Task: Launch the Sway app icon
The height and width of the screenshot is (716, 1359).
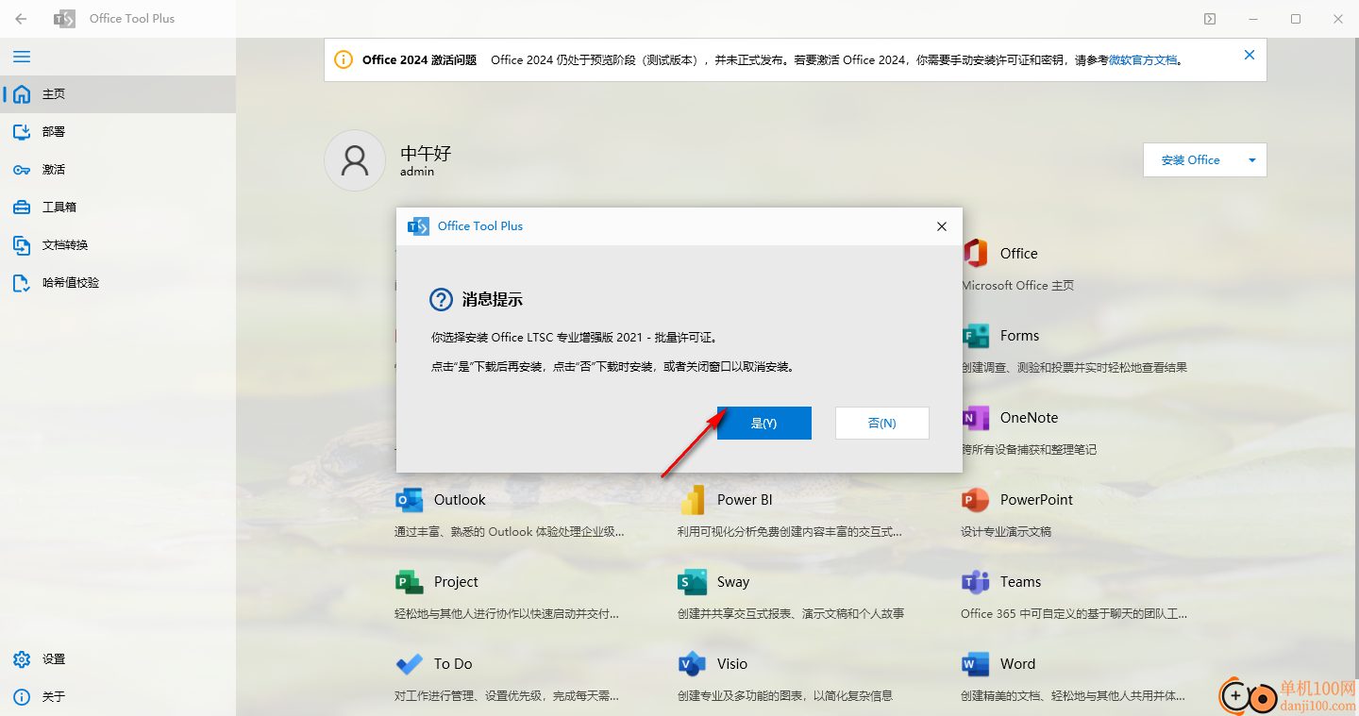Action: tap(693, 582)
